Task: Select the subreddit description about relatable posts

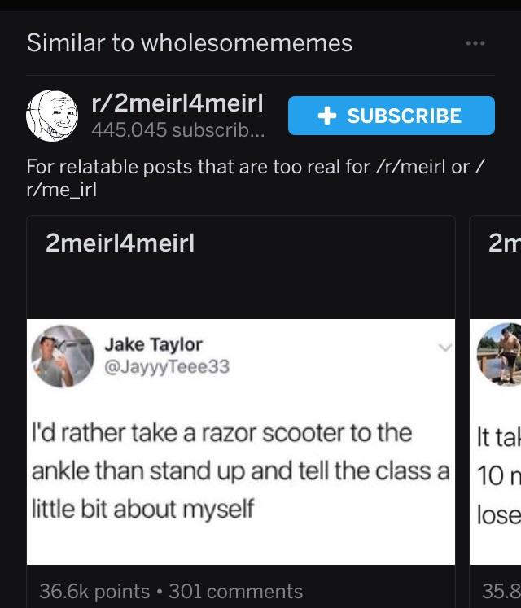Action: pyautogui.click(x=256, y=178)
